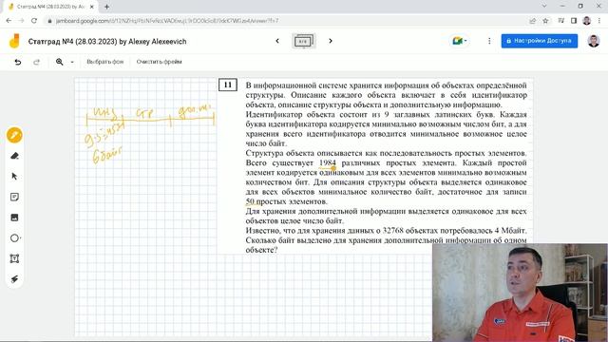Close the Статград №4 browser tab
The height and width of the screenshot is (342, 608).
pyautogui.click(x=92, y=7)
